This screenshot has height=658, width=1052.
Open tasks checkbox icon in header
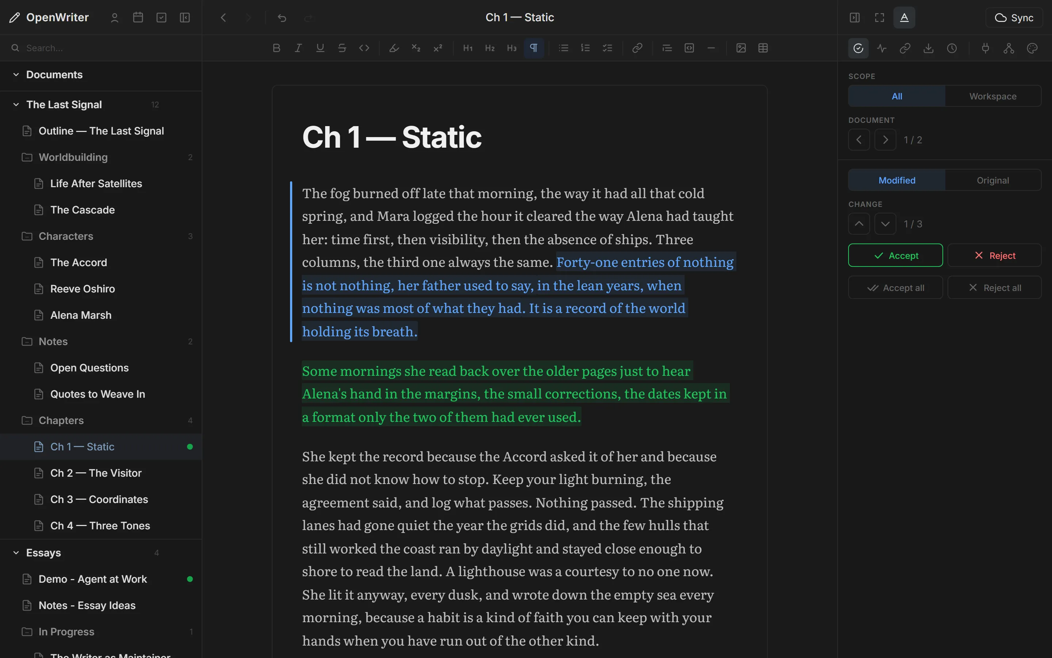pos(161,18)
